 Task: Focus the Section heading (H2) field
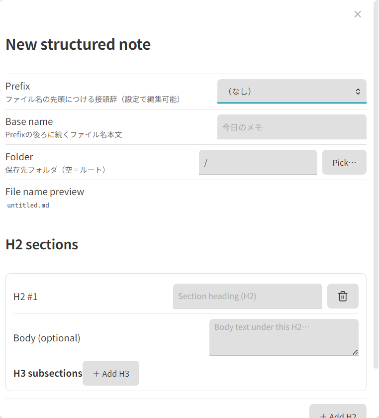248,296
